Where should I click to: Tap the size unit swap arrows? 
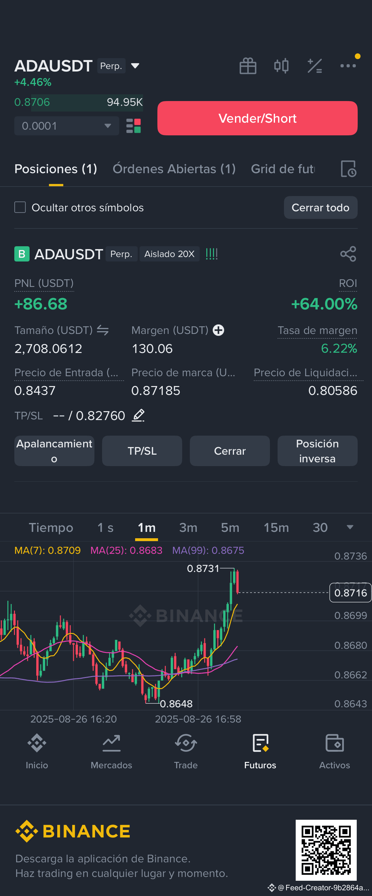coord(103,330)
